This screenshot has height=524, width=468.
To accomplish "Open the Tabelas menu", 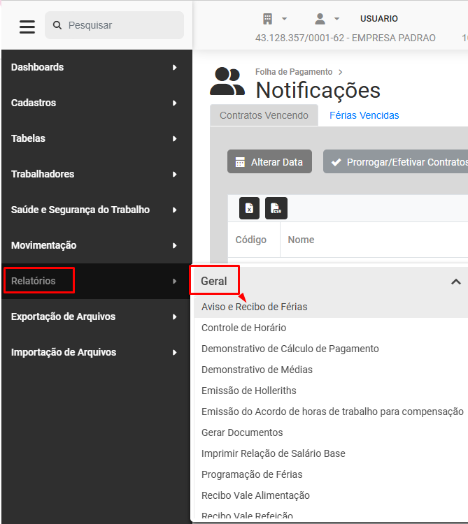I will (97, 138).
